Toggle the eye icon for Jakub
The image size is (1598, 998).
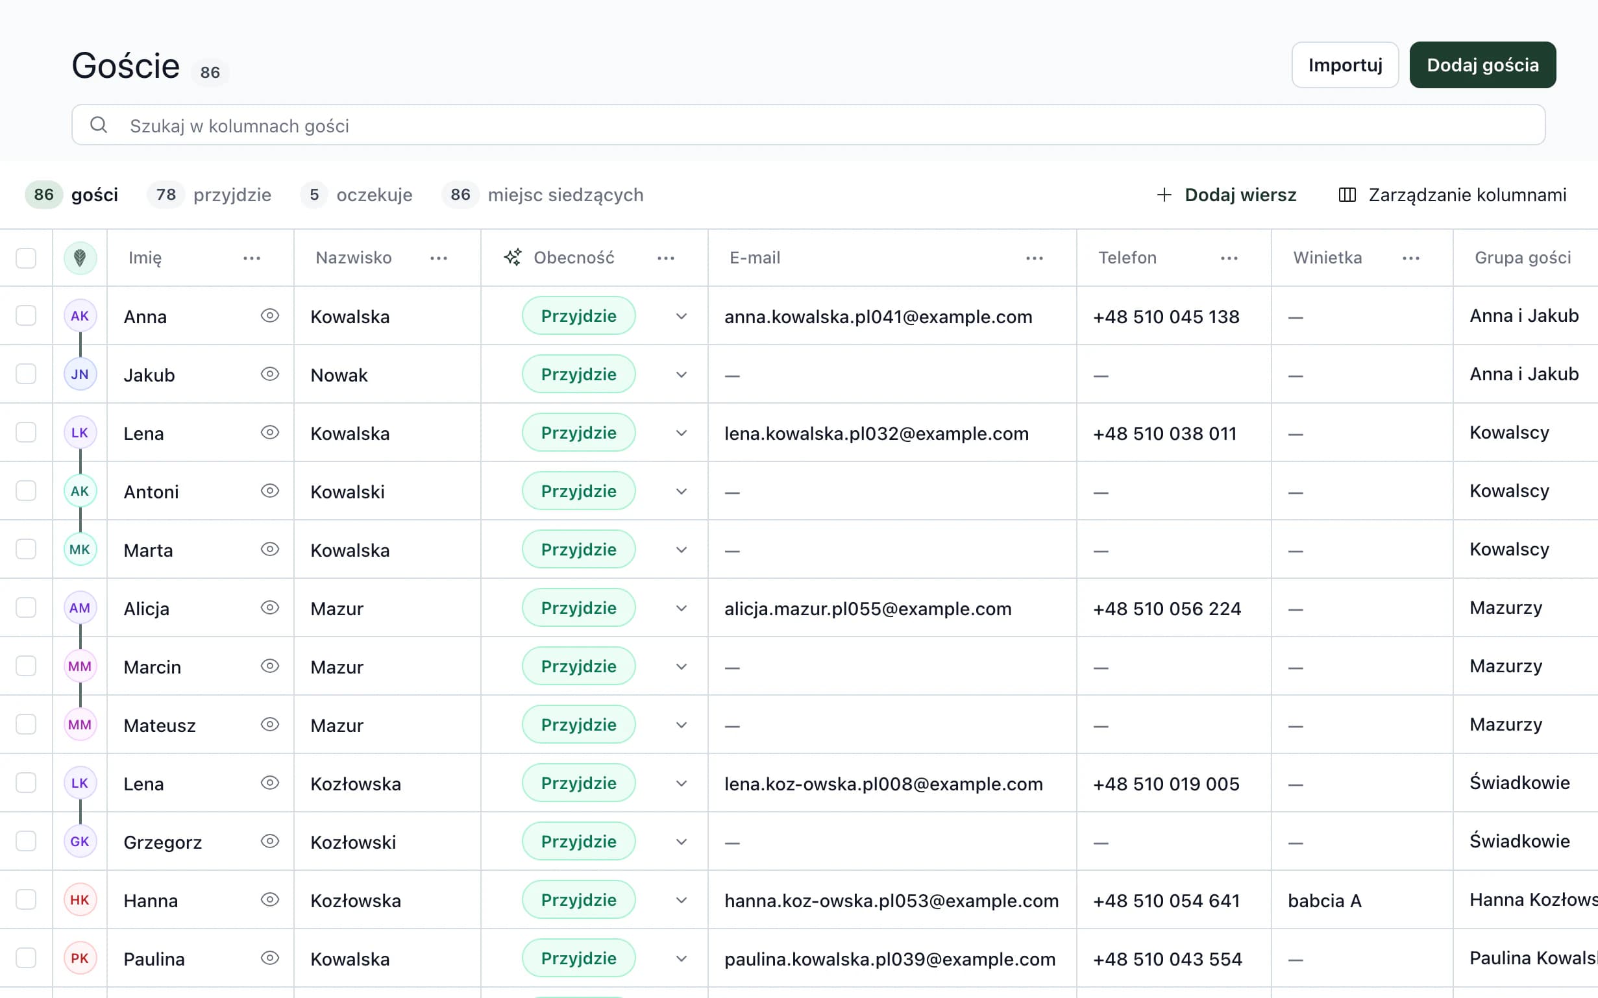pos(269,374)
